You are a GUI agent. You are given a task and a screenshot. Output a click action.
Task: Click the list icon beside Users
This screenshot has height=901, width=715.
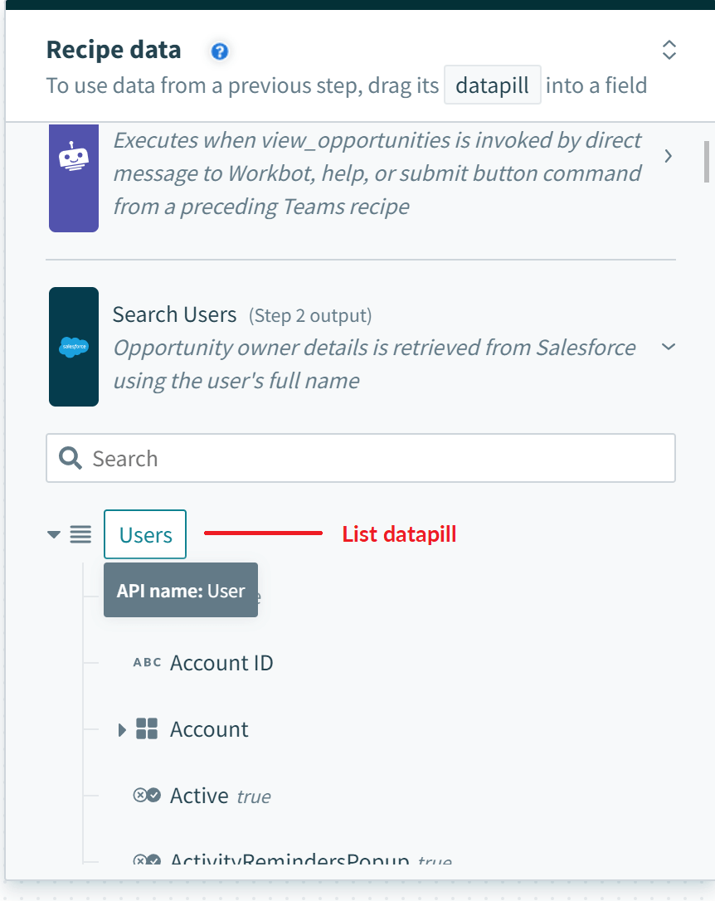(80, 535)
